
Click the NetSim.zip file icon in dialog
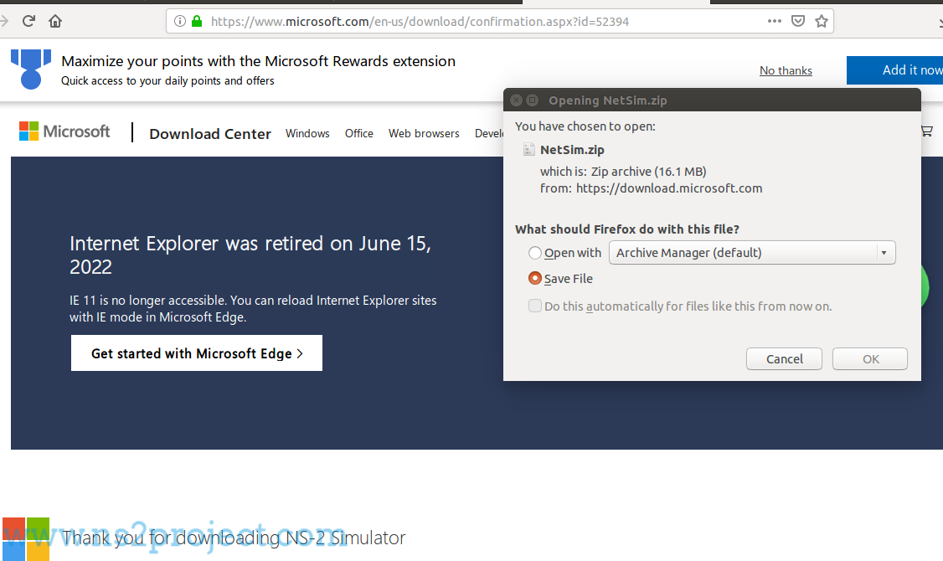click(528, 149)
